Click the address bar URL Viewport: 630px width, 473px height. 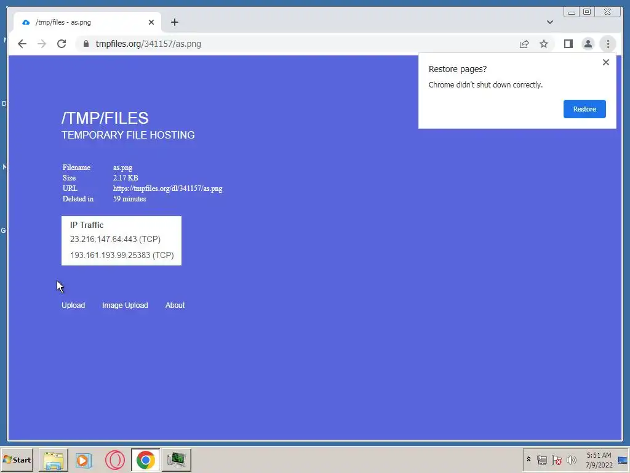click(148, 44)
